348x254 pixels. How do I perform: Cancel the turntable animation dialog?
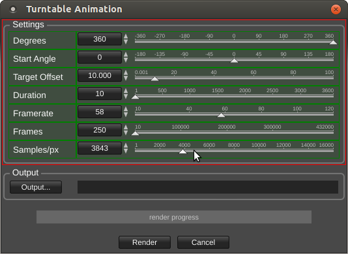tap(203, 242)
